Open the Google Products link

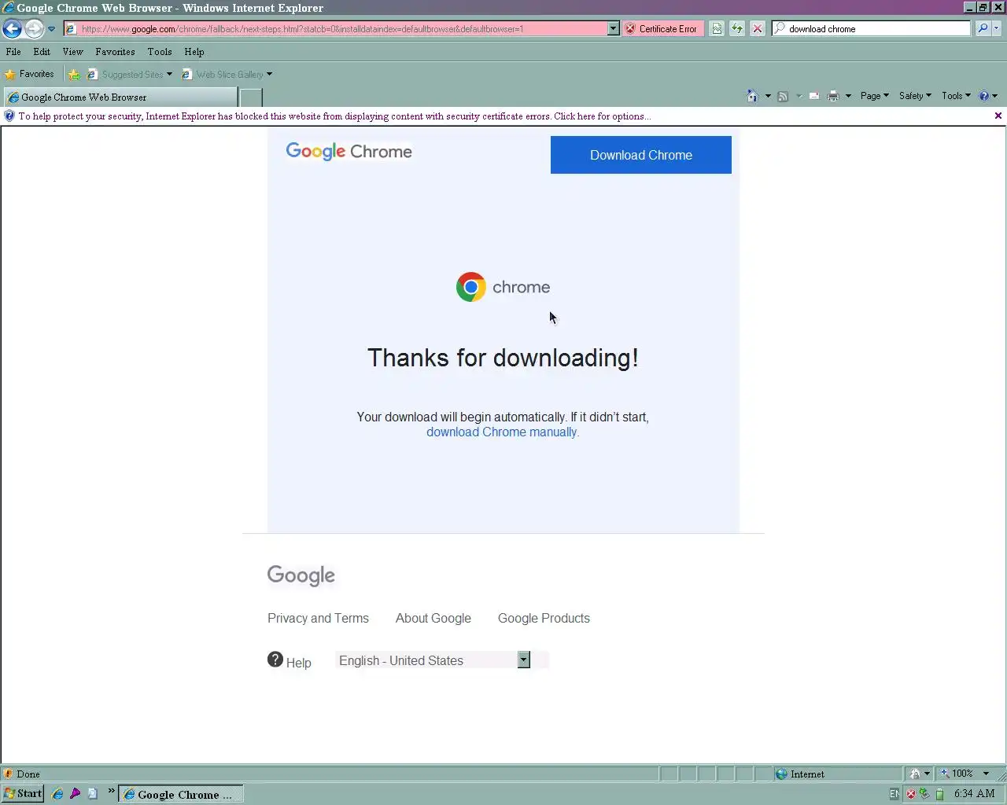tap(544, 619)
